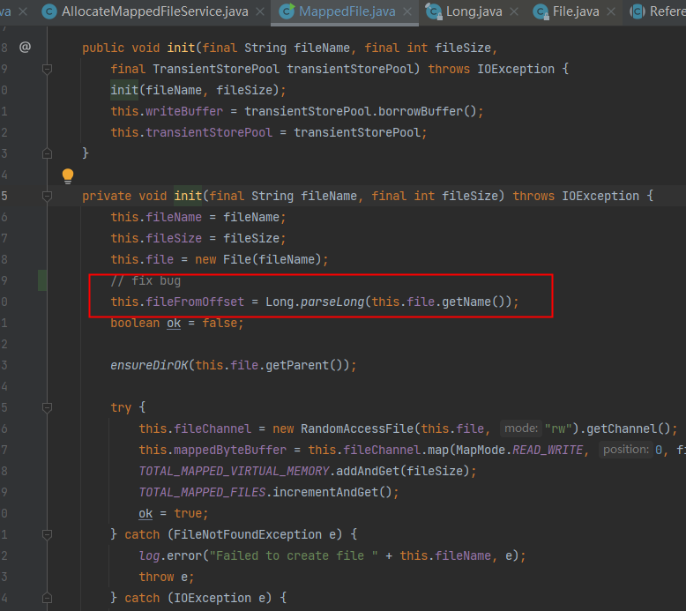Place cursor on private init method name
This screenshot has height=611, width=686.
point(188,196)
